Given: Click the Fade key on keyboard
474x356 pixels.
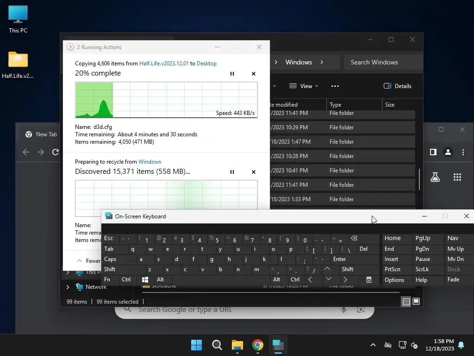Looking at the screenshot, I should click(x=459, y=280).
